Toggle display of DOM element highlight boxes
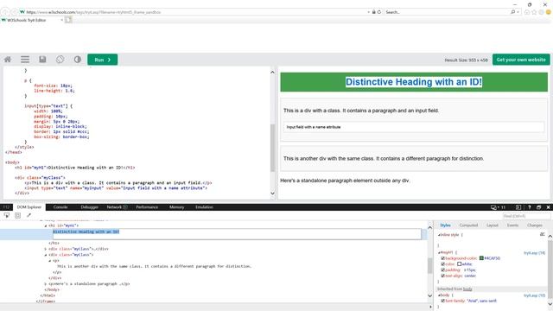 coord(17,215)
